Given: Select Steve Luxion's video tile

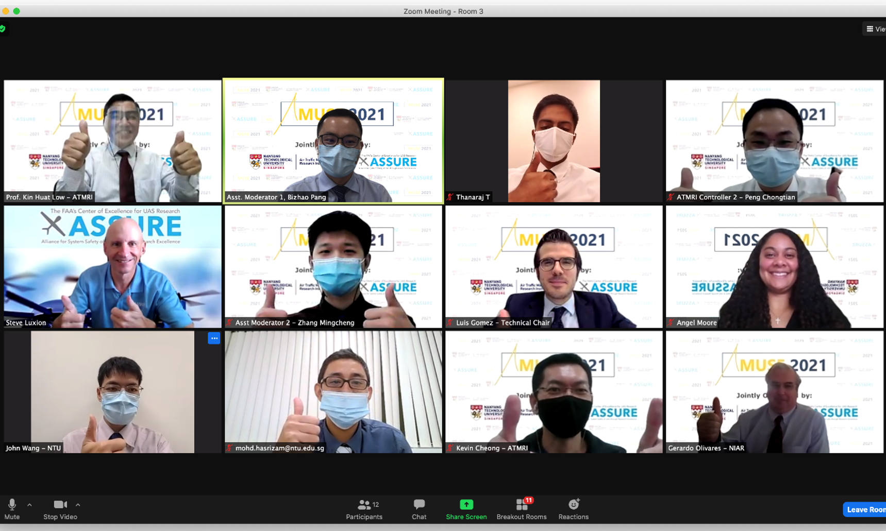Looking at the screenshot, I should [112, 266].
